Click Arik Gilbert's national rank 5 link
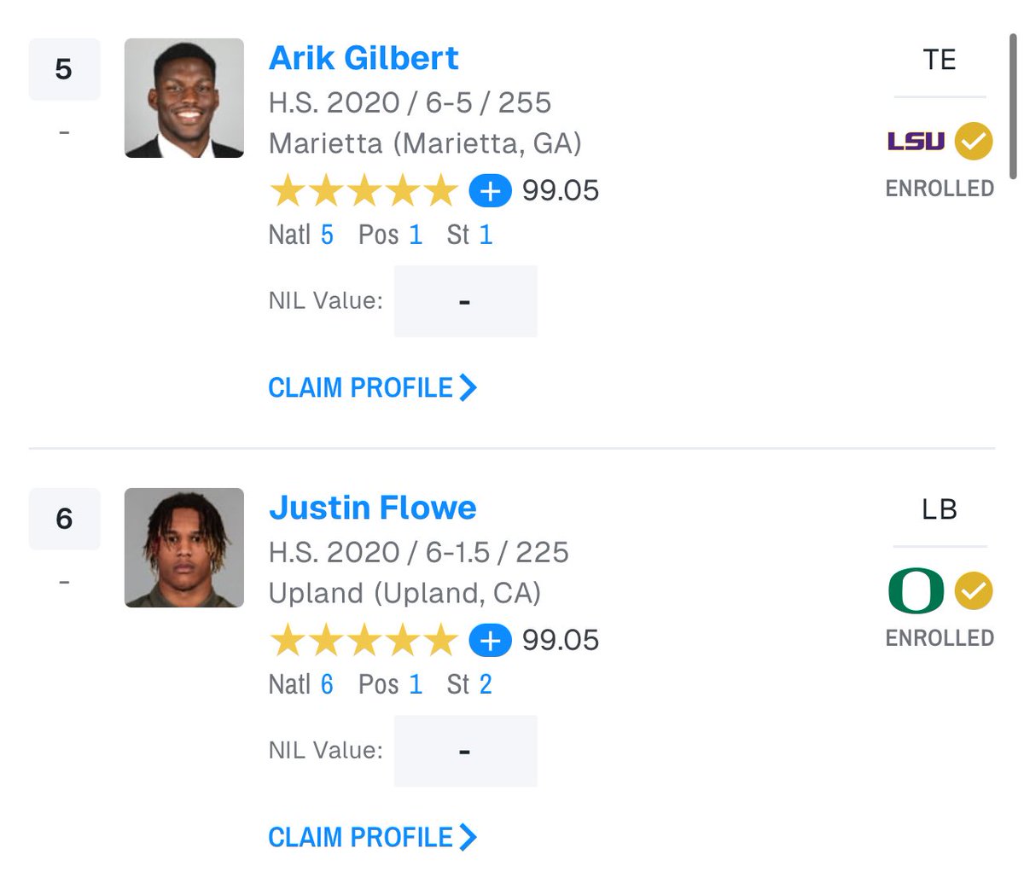 [x=327, y=235]
